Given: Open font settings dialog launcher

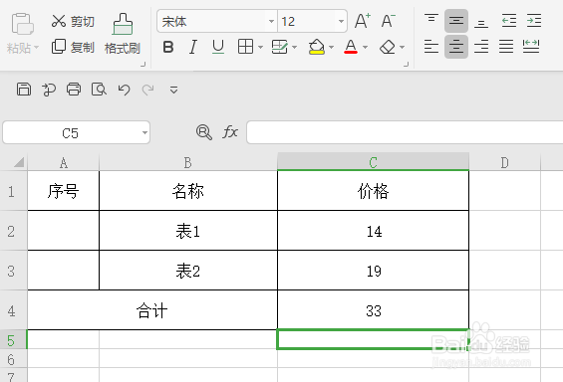Looking at the screenshot, I should pyautogui.click(x=407, y=64).
